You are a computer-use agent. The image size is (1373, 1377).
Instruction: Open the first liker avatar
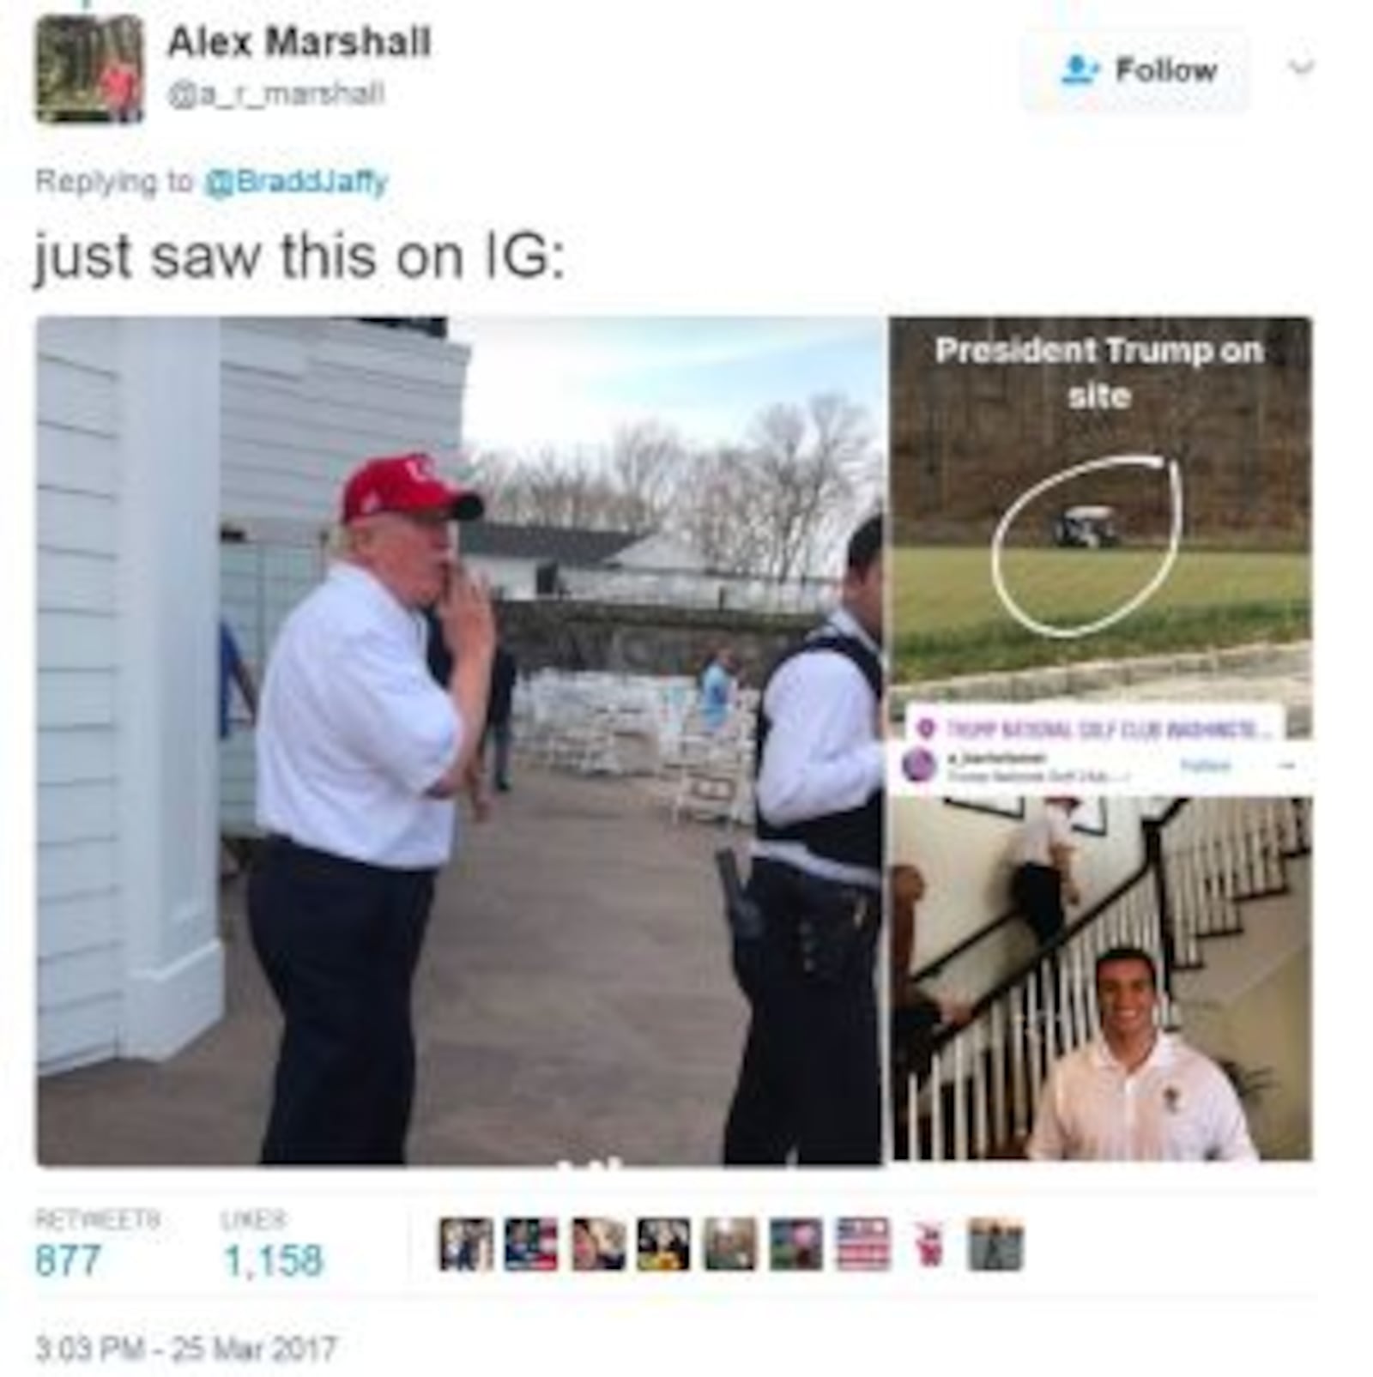pyautogui.click(x=465, y=1244)
